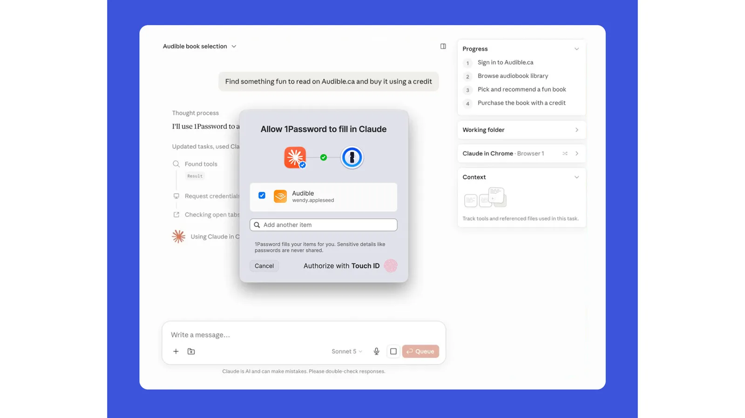
Task: Click the plus attachment icon
Action: point(176,352)
